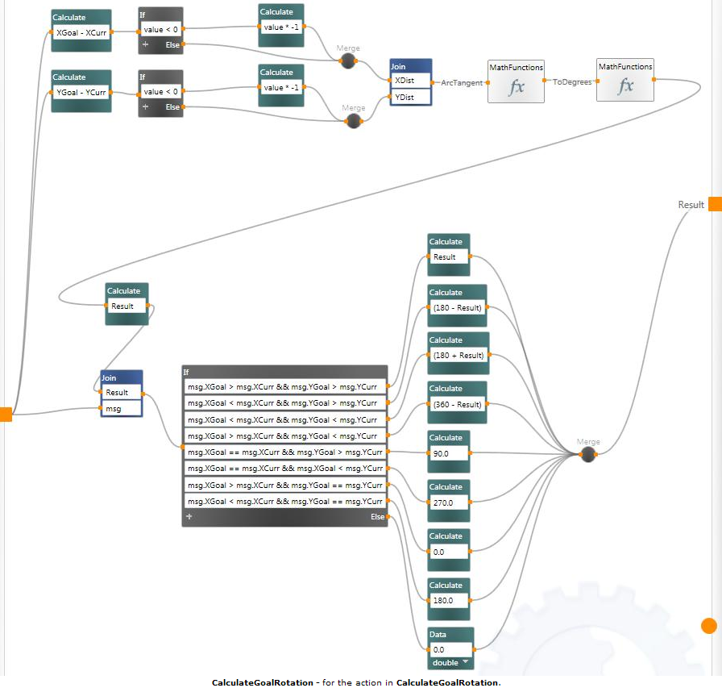Select the Merge node after XGoal branch
Viewport: 722px width, 692px height.
point(348,60)
